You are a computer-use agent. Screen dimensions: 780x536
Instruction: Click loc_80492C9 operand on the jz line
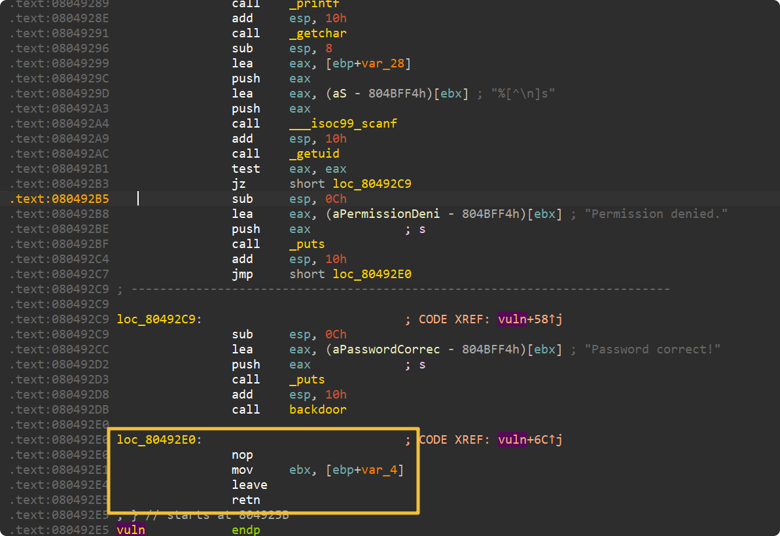[x=372, y=184]
